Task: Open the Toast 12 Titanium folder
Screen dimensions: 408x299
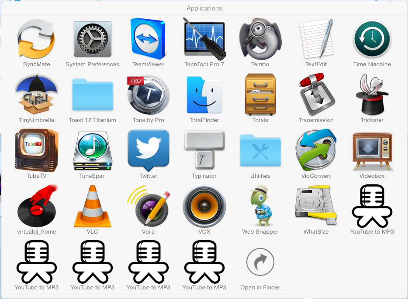Action: coord(92,95)
